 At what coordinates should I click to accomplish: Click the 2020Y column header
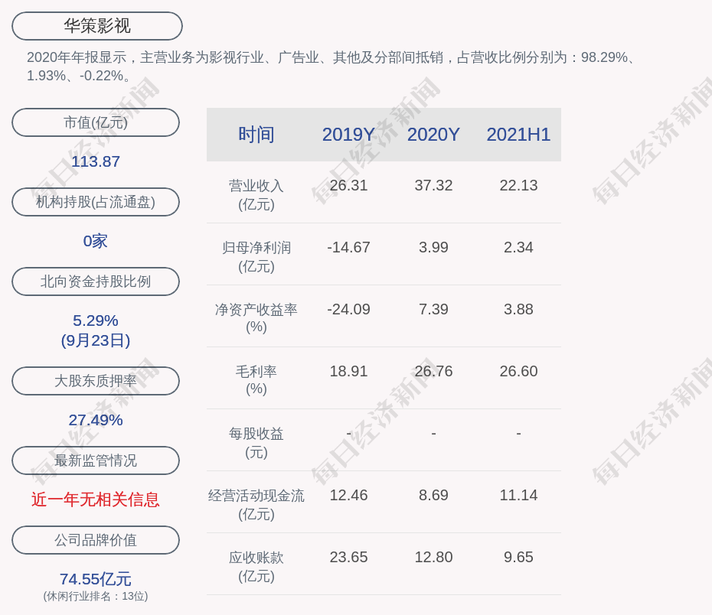[x=433, y=135]
